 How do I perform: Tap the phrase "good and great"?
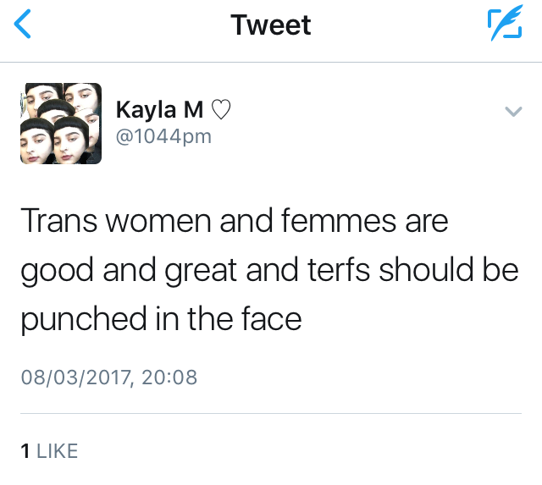(x=126, y=271)
